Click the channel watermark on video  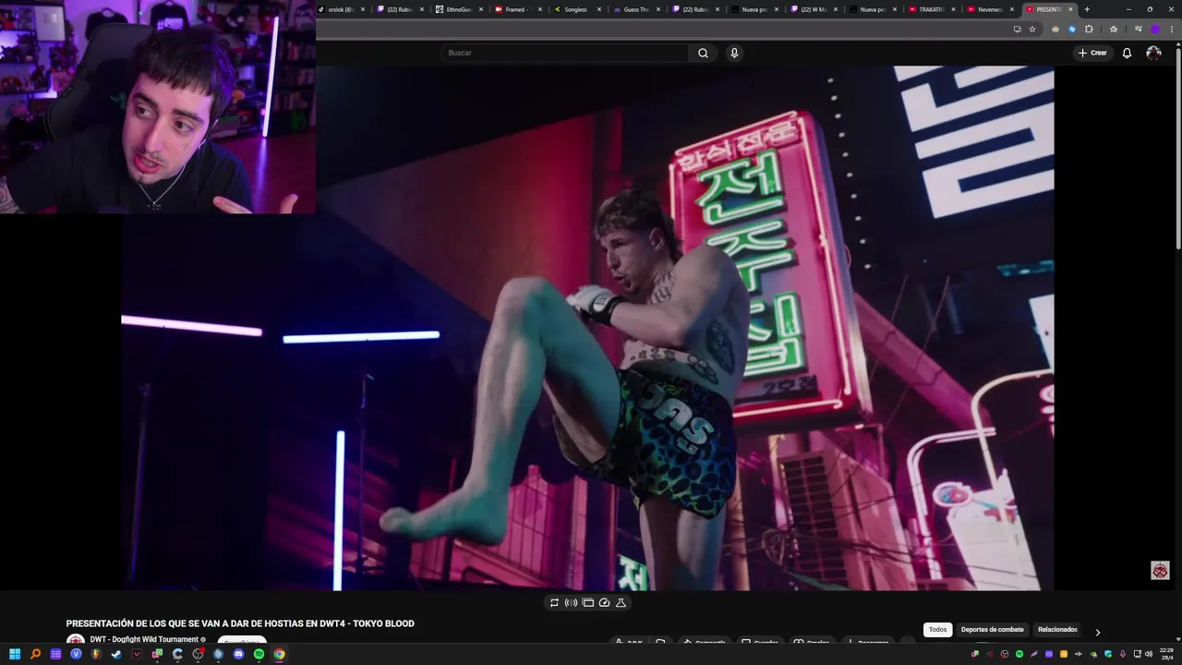(x=1160, y=571)
